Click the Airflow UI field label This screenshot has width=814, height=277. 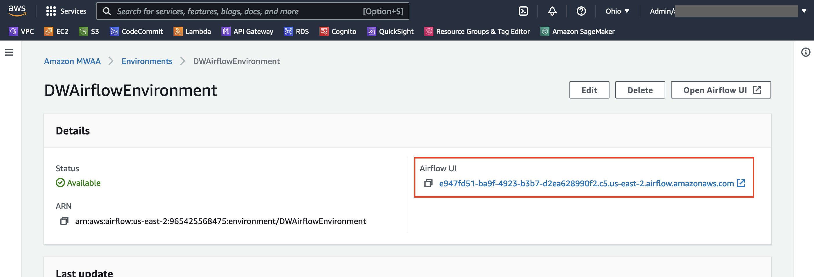tap(438, 168)
